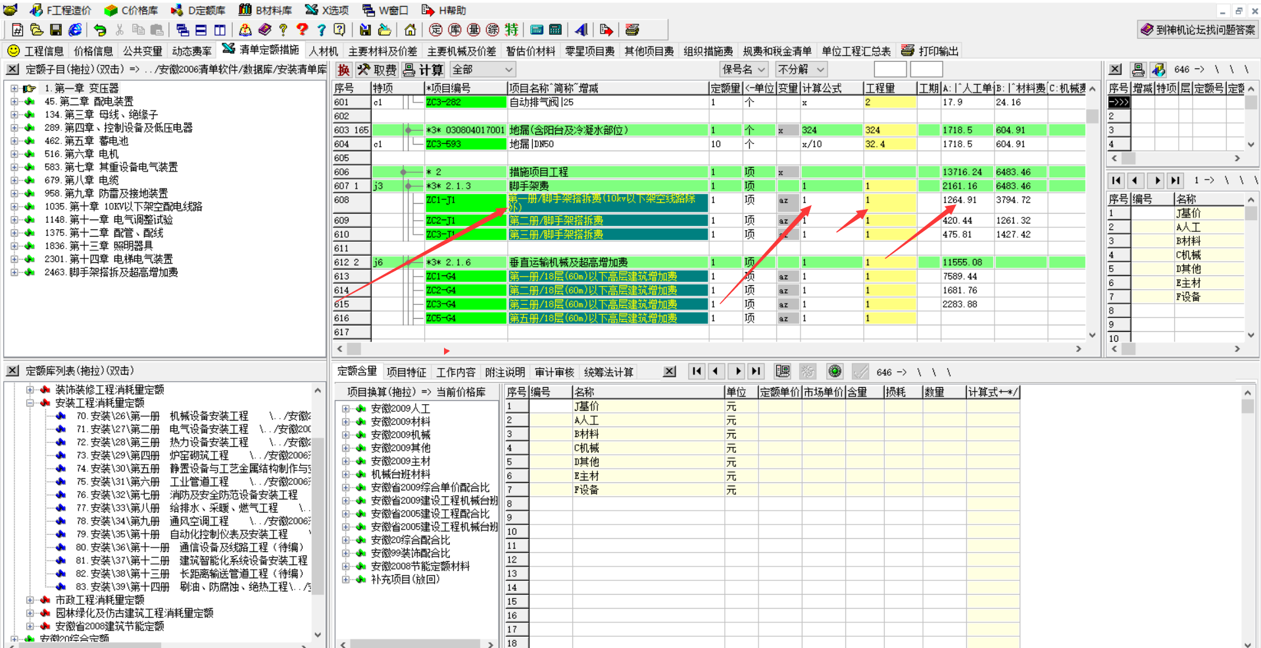Collapse 安装工程消耗量定额 tree node
The width and height of the screenshot is (1261, 648).
30,403
